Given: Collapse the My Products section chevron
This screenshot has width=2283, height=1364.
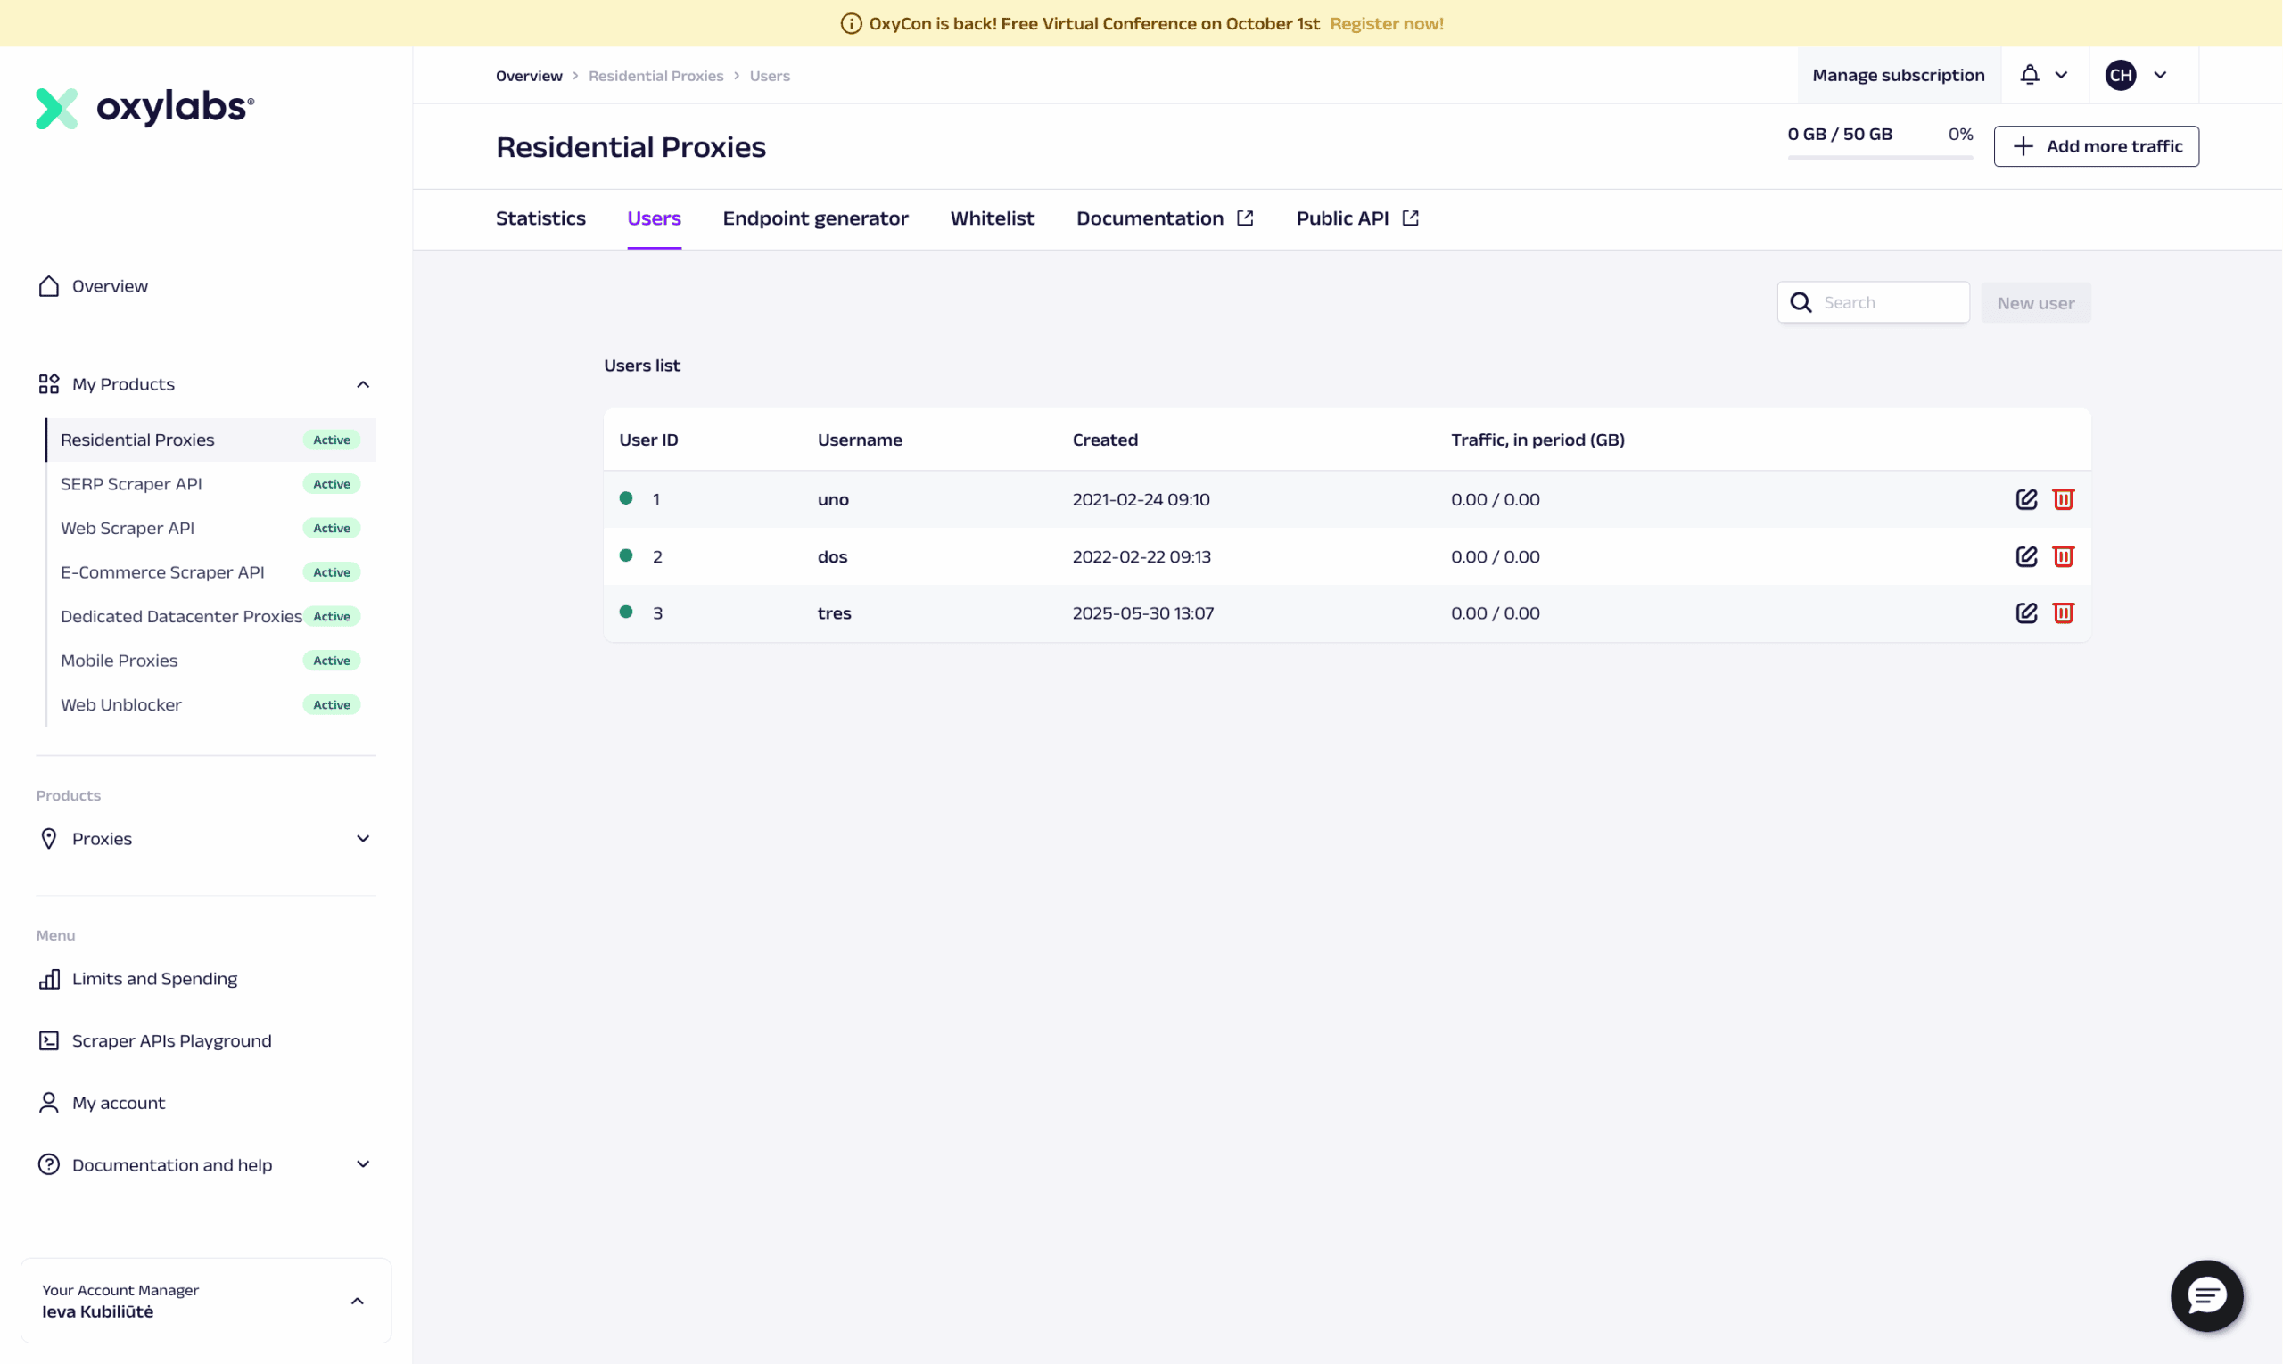Looking at the screenshot, I should pyautogui.click(x=363, y=384).
